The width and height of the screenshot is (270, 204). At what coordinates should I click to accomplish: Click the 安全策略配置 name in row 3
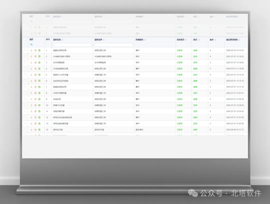(x=59, y=63)
